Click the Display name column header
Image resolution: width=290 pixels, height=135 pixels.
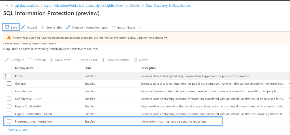pos(24,68)
